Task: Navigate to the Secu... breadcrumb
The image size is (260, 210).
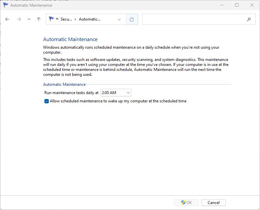Action: point(66,19)
